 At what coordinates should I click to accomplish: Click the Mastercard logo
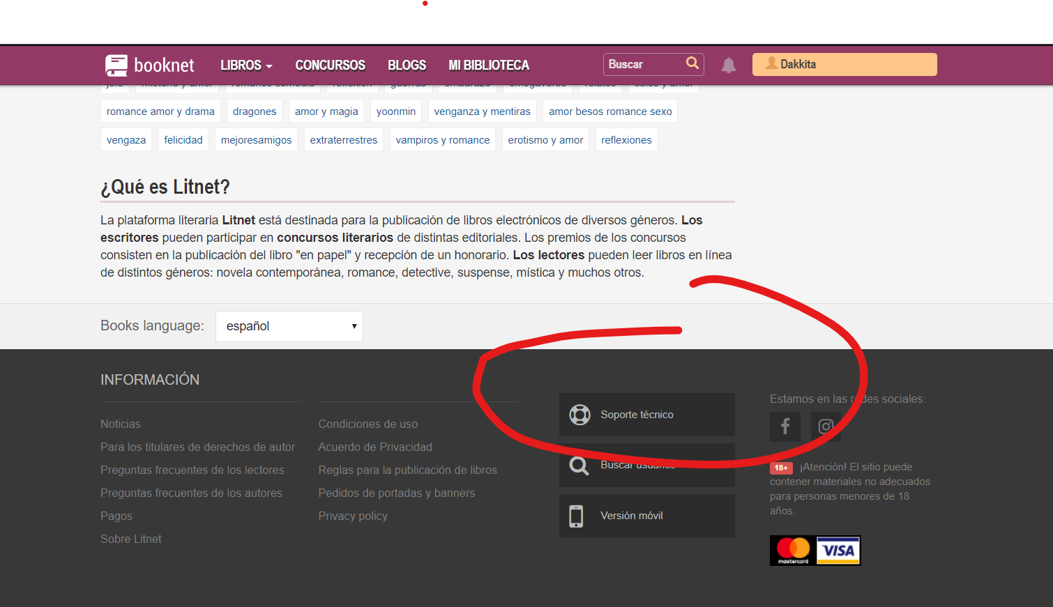click(793, 551)
